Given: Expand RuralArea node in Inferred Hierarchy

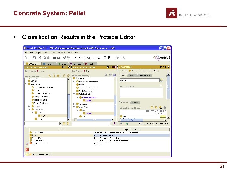Looking at the screenshot, I should (x=74, y=104).
